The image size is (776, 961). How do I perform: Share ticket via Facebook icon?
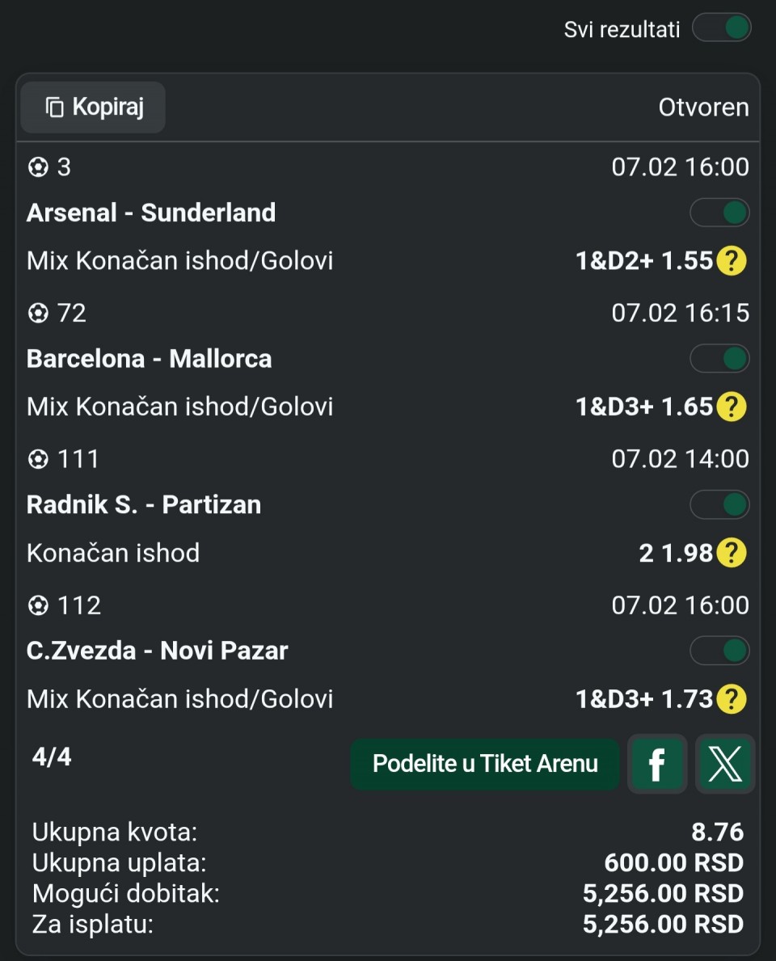(x=657, y=764)
